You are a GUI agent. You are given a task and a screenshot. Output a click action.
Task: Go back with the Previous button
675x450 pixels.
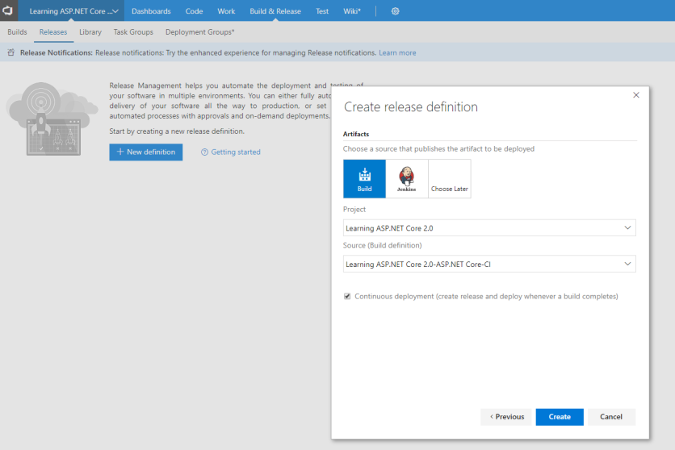pyautogui.click(x=506, y=417)
